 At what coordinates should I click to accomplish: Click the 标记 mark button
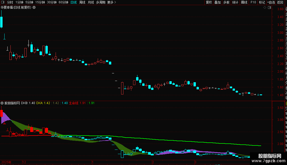(262, 2)
